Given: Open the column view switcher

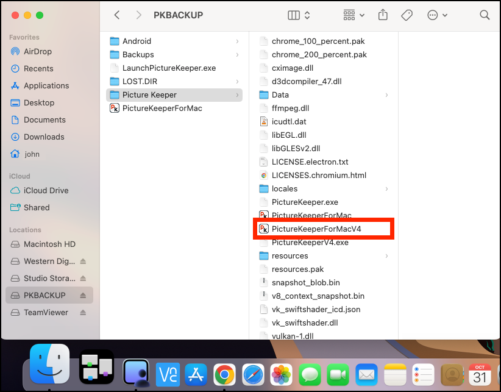Looking at the screenshot, I should pyautogui.click(x=299, y=15).
